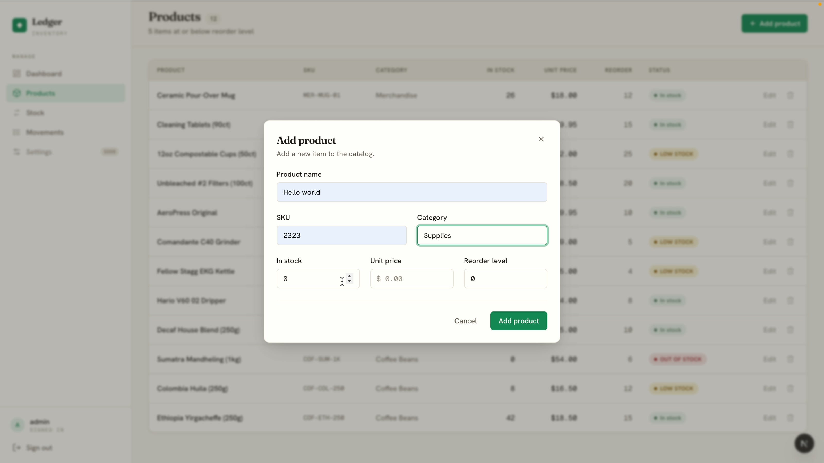
Task: Click the Reorder level field
Action: (505, 278)
